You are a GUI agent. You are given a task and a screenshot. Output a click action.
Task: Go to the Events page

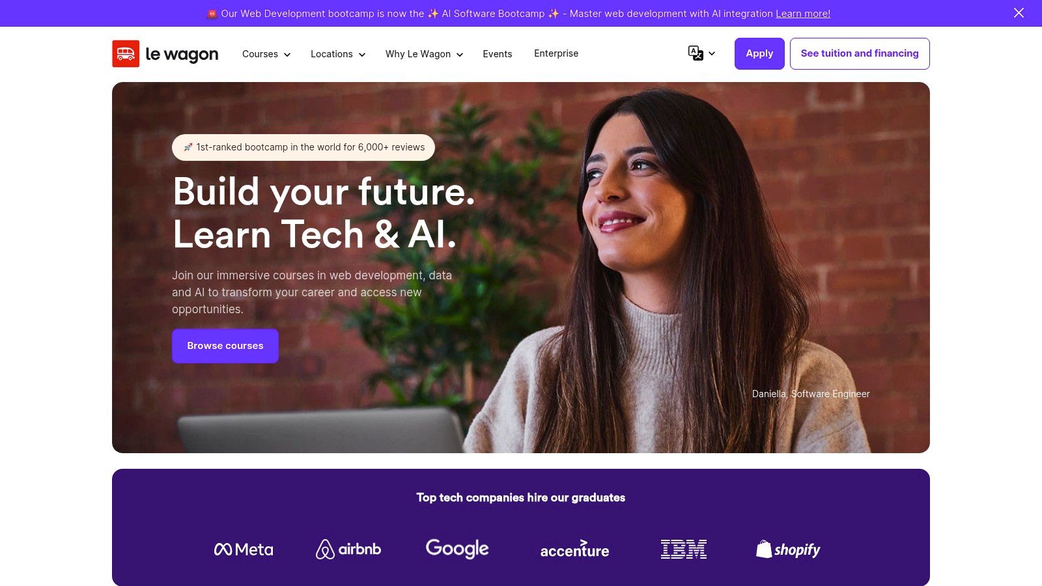pos(498,54)
